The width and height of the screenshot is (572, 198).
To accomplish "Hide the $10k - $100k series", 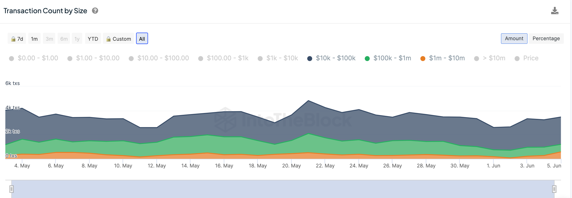I will 331,58.
